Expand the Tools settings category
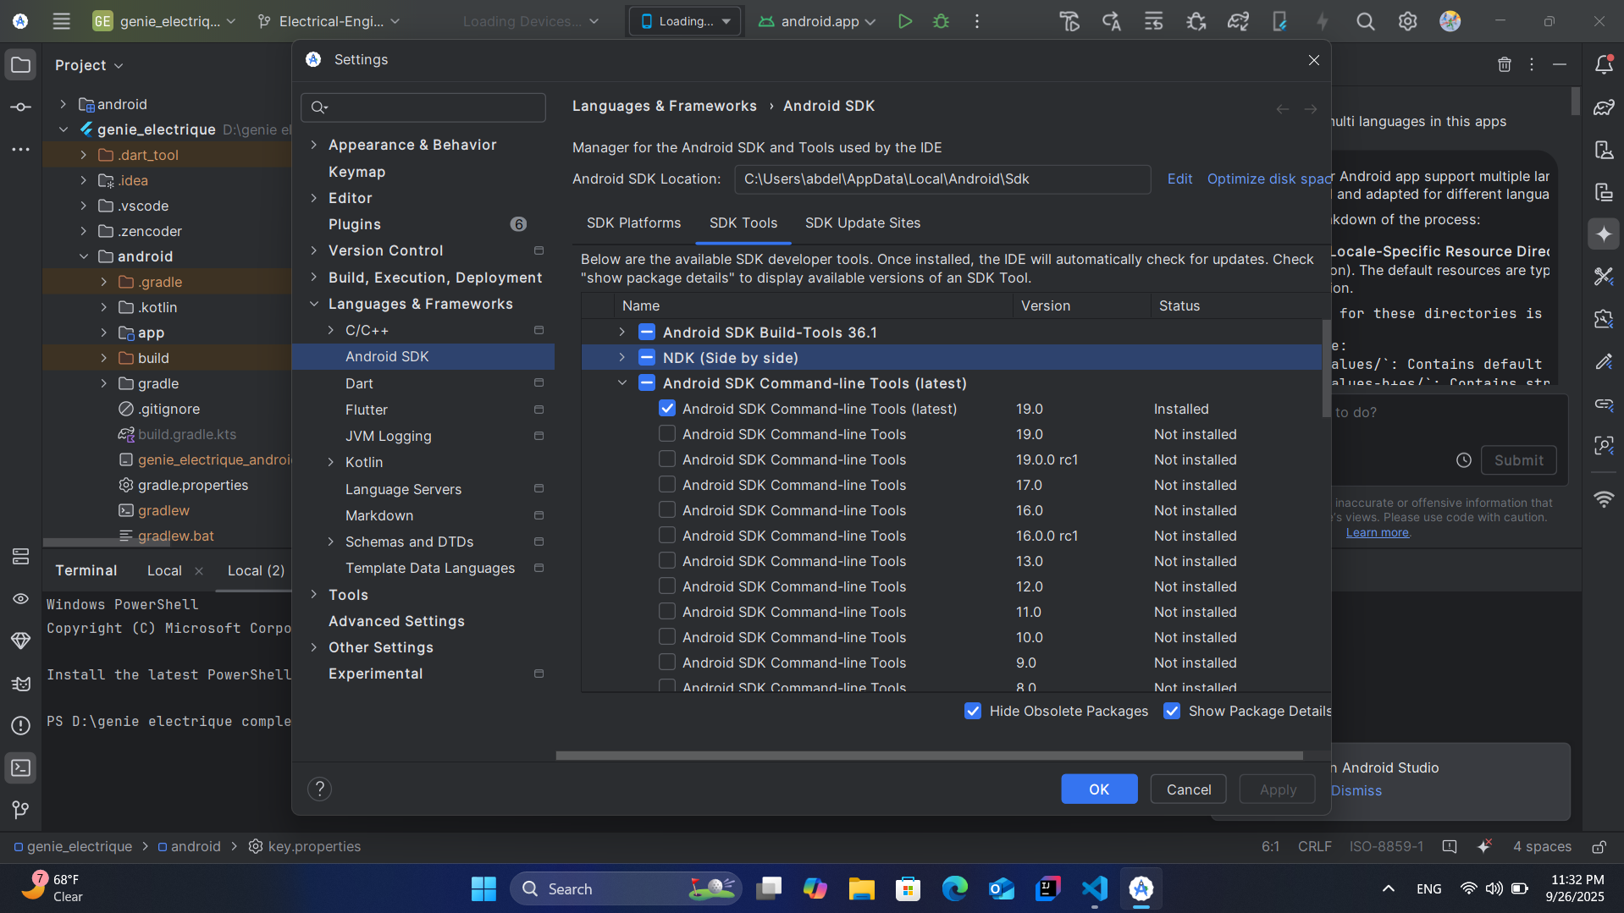The width and height of the screenshot is (1624, 913). [x=314, y=595]
